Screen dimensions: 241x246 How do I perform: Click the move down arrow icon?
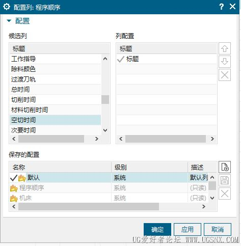click(x=225, y=62)
